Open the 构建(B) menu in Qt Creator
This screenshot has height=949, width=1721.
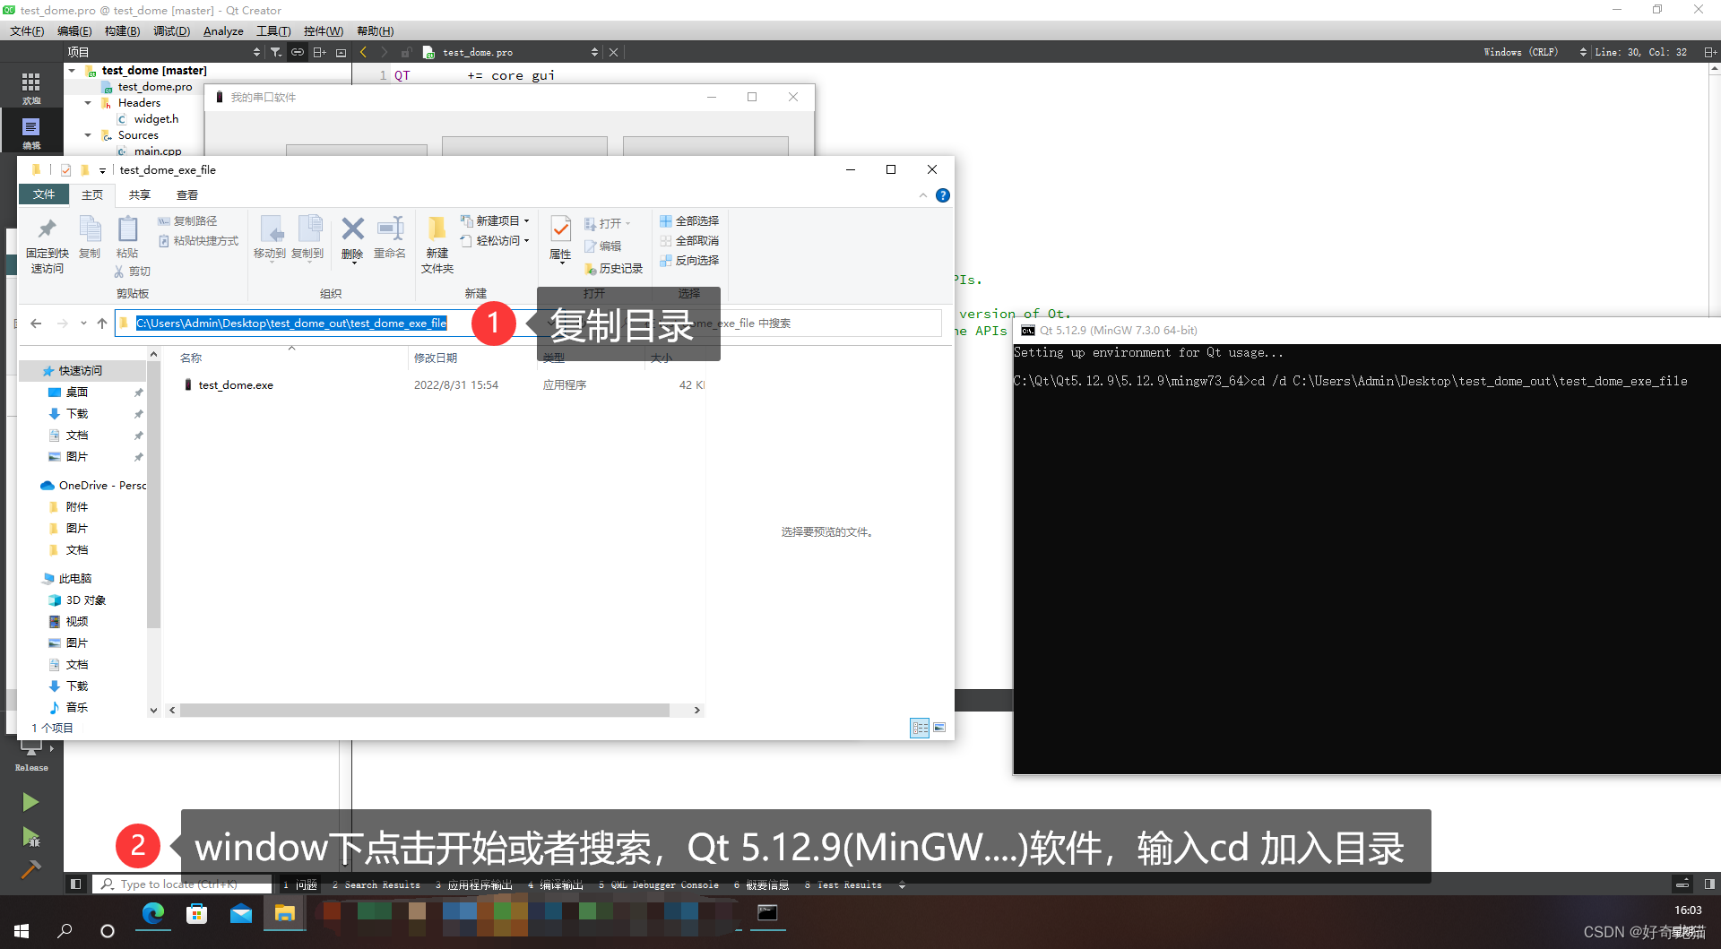pyautogui.click(x=122, y=31)
